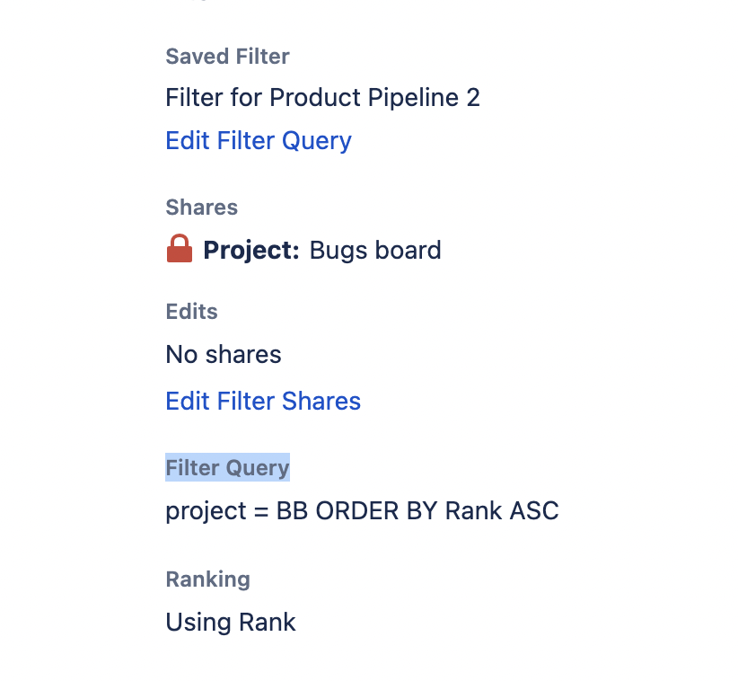Click the Bugs board project reference

coord(375,250)
